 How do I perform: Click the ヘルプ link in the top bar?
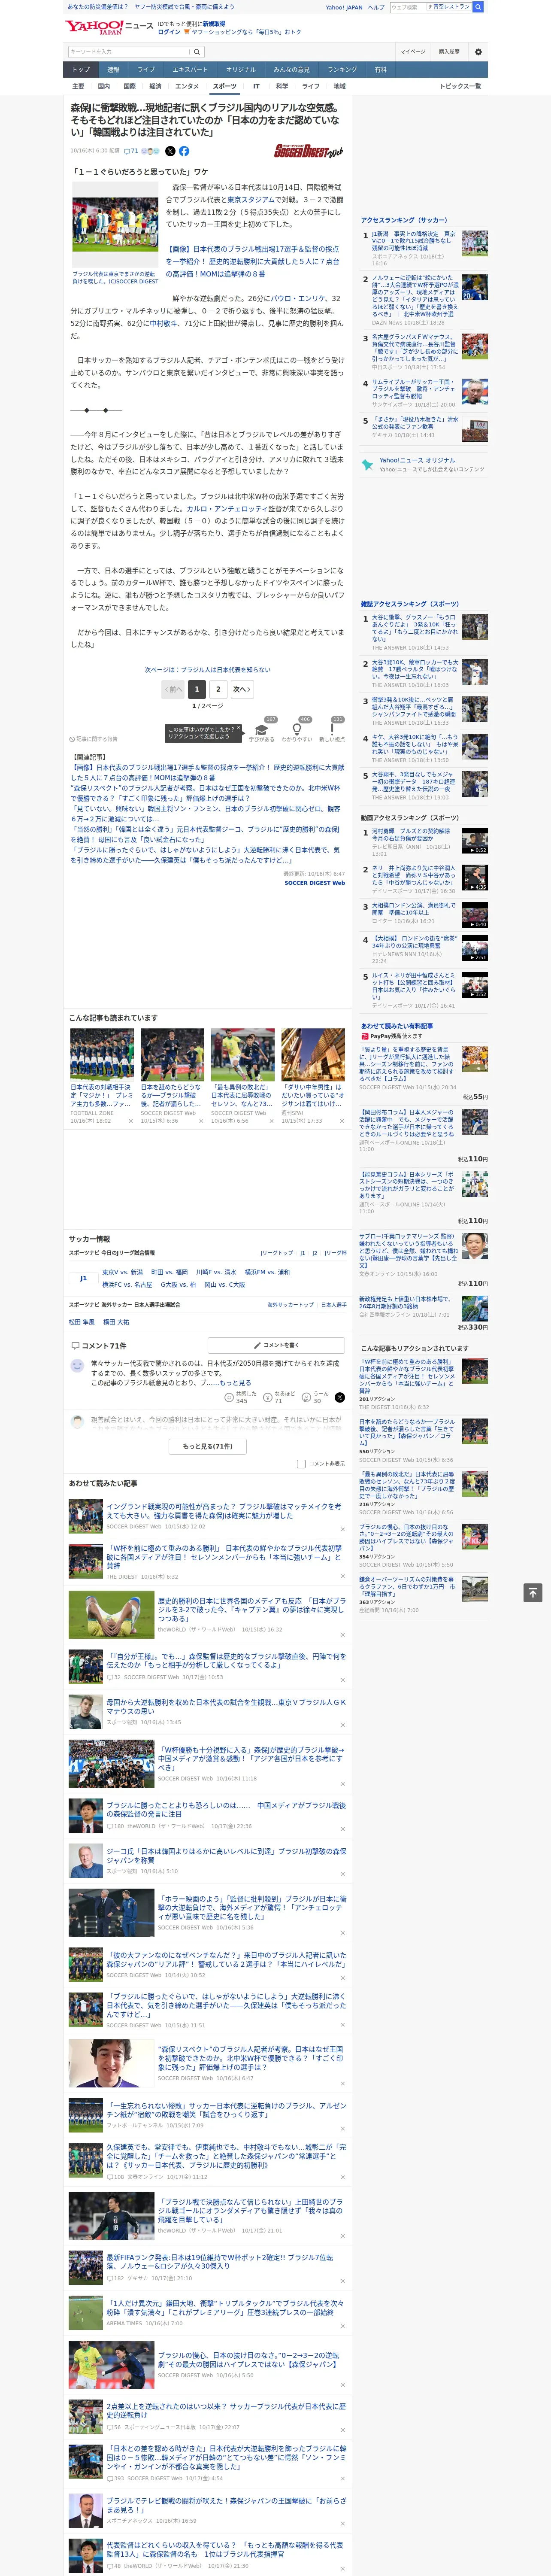376,7
